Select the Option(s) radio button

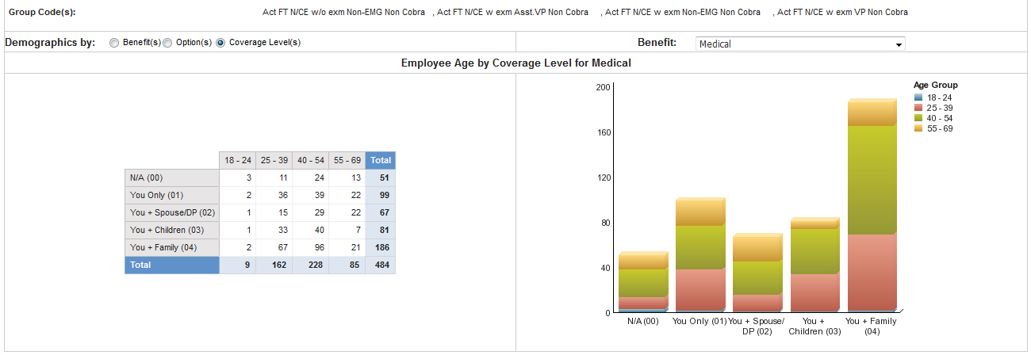pyautogui.click(x=167, y=43)
